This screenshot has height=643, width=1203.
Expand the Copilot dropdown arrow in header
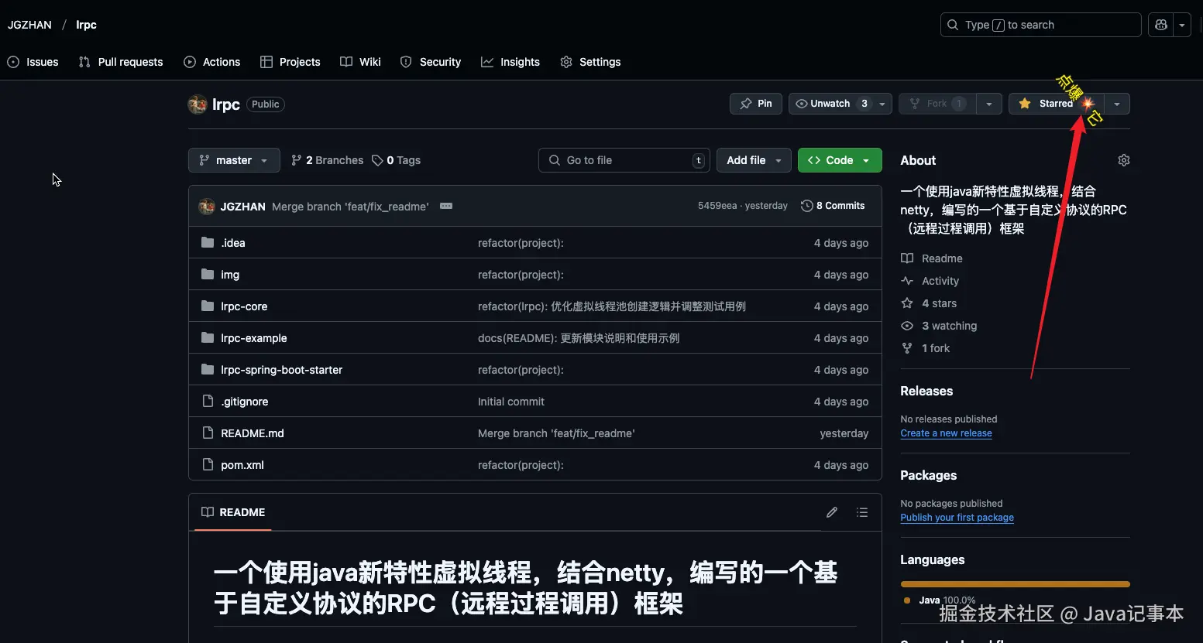coord(1182,25)
